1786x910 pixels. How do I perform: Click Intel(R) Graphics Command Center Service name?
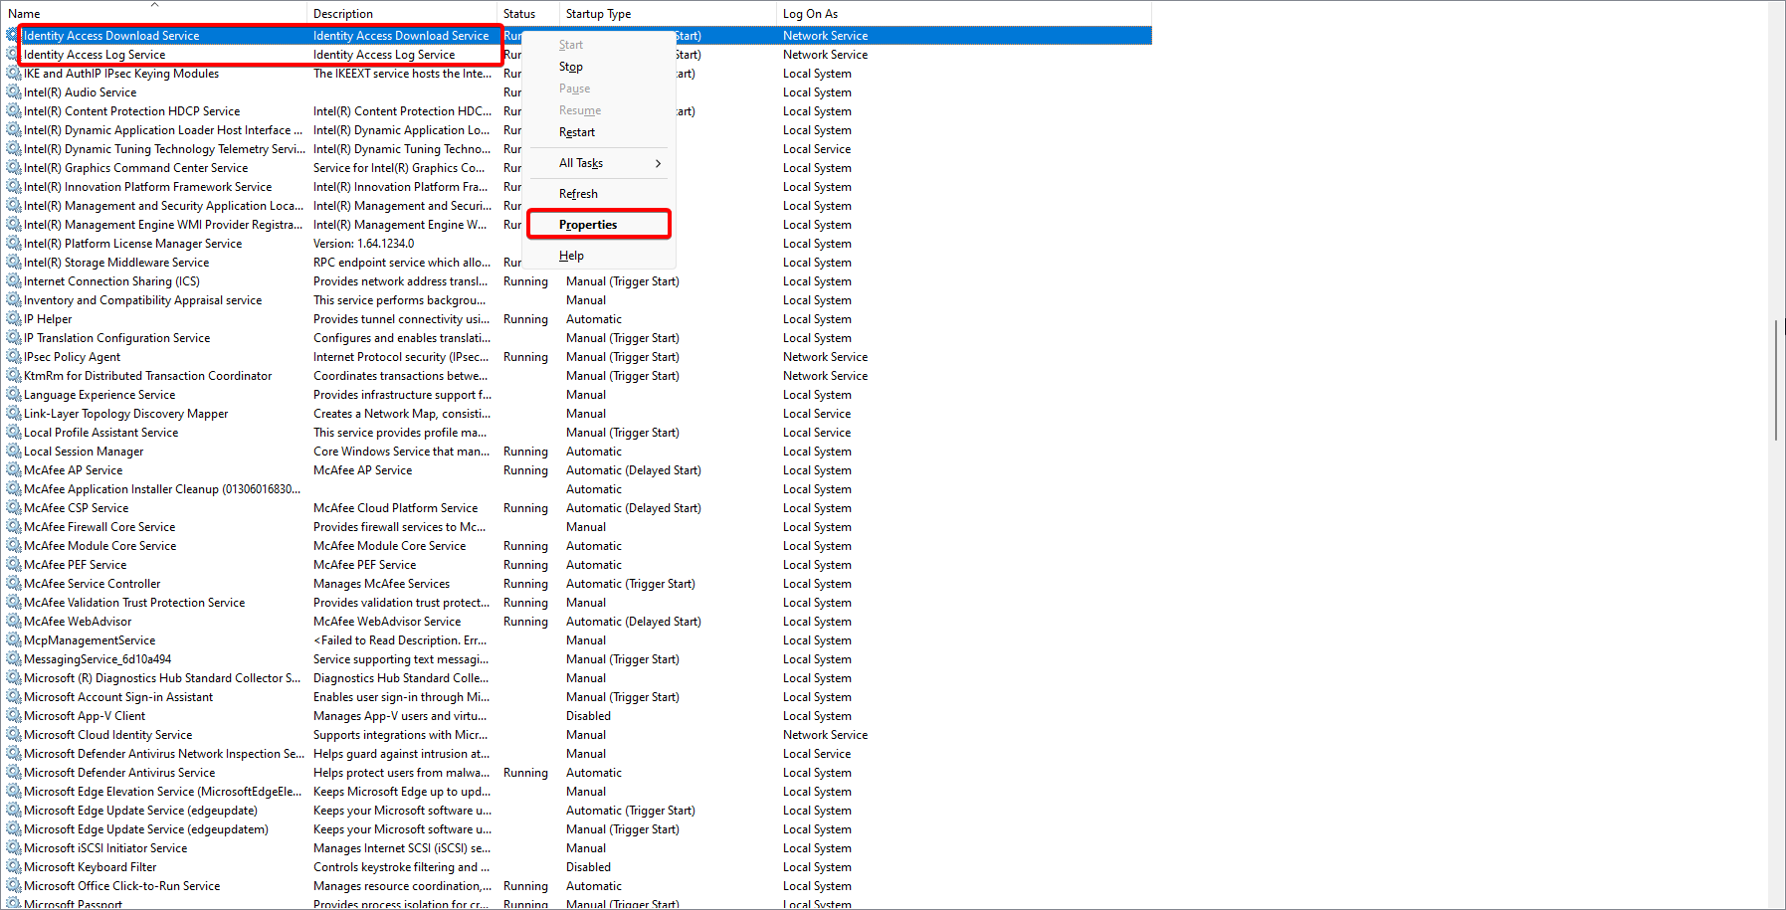tap(135, 168)
